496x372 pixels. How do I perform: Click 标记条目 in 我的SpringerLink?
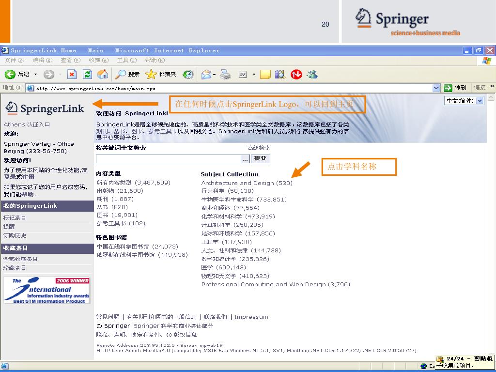pos(15,217)
